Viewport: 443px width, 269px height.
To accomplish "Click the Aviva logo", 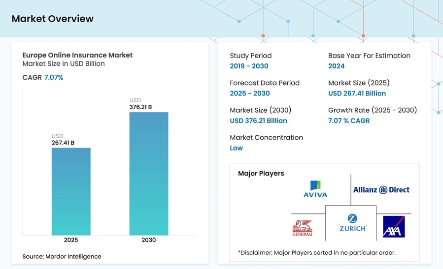I will pyautogui.click(x=315, y=189).
